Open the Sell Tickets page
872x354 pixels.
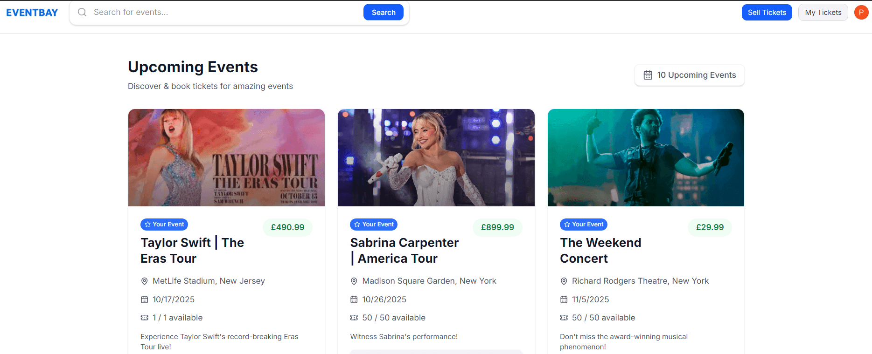tap(767, 13)
